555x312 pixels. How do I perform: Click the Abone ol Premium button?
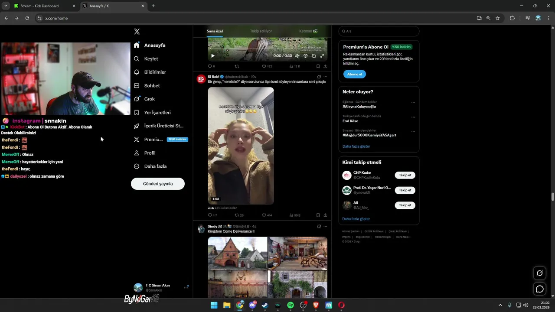355,74
